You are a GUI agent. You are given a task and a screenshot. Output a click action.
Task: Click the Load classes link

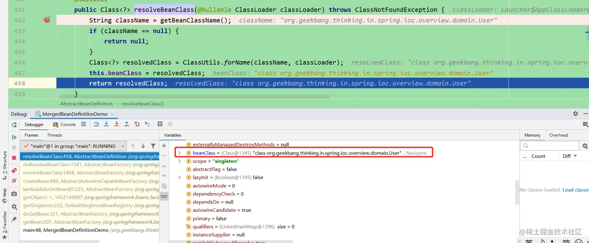point(576,190)
